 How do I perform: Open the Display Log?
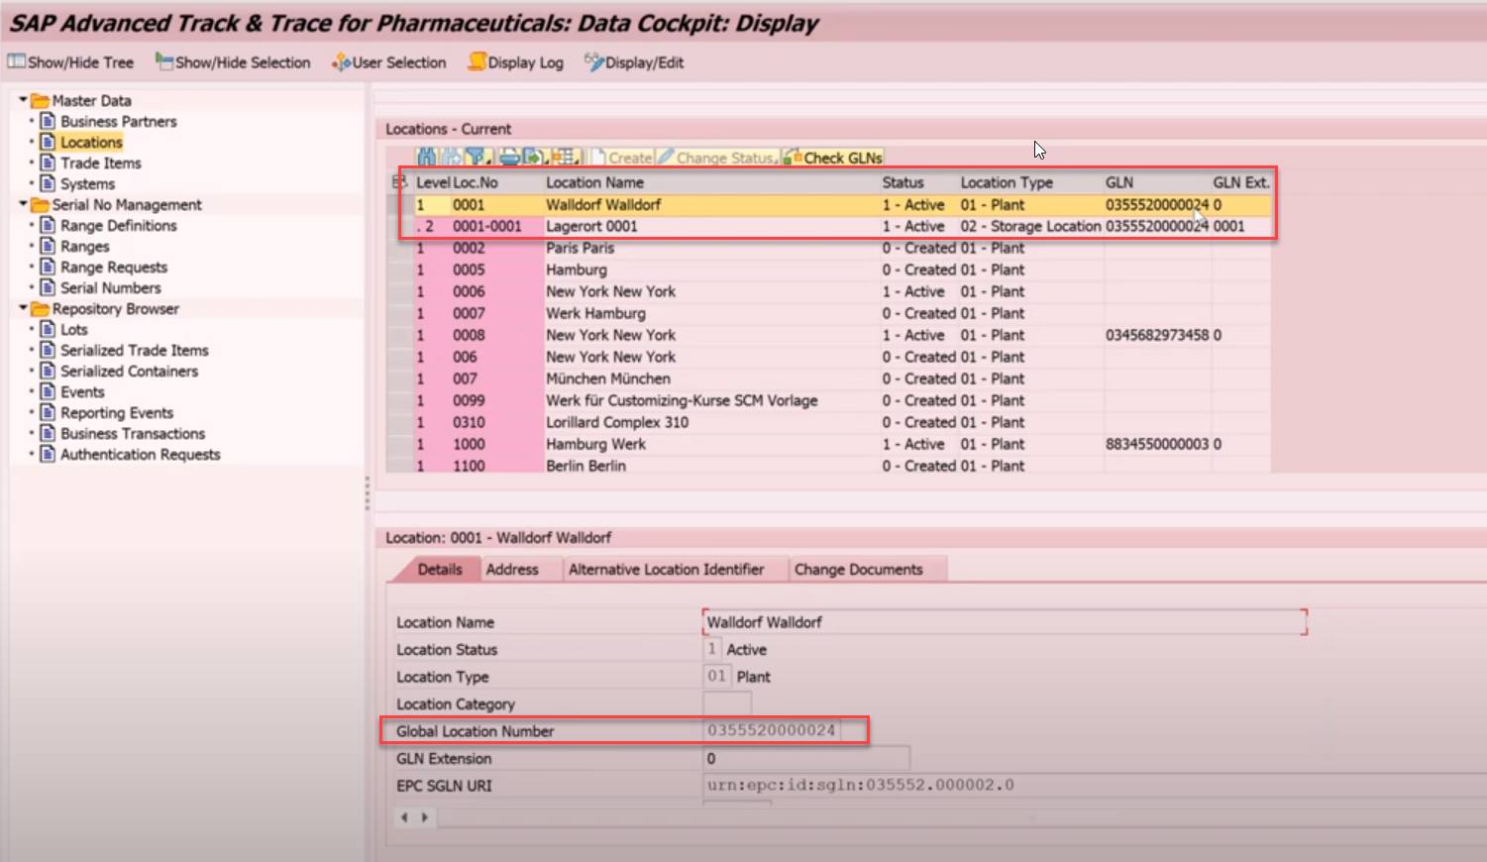[x=515, y=62]
